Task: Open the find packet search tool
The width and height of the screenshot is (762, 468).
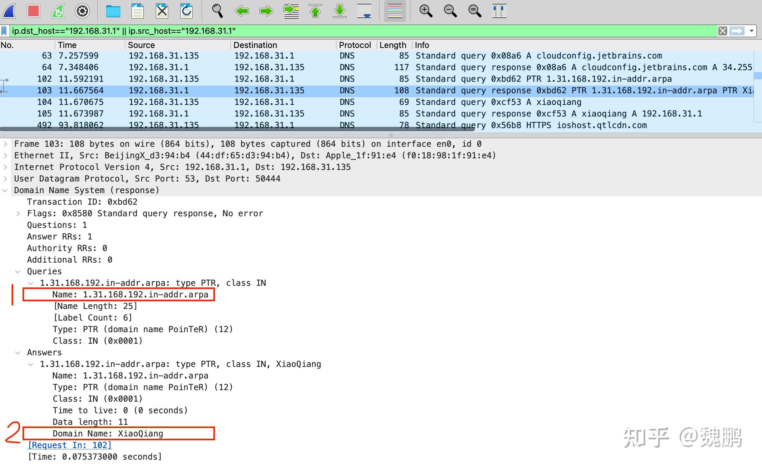Action: click(x=217, y=11)
